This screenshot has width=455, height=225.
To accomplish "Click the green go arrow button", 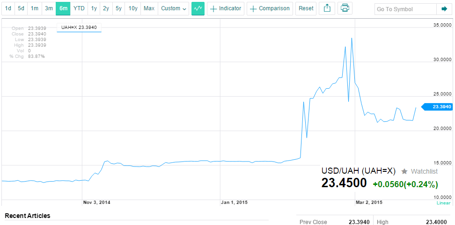I will (444, 9).
